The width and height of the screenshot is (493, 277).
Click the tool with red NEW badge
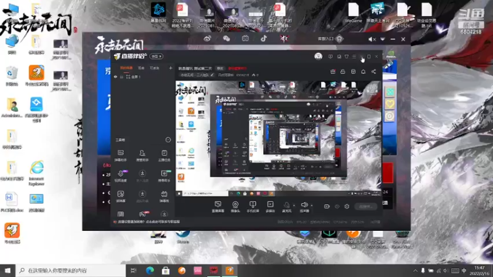tap(143, 214)
